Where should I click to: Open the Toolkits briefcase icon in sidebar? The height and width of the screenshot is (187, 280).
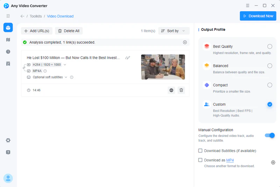8,28
